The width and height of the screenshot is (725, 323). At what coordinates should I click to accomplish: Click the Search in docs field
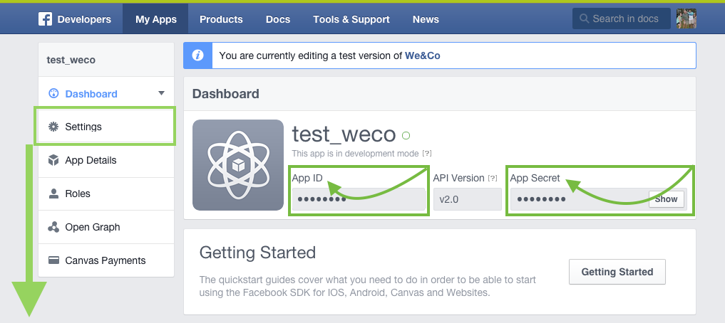[x=622, y=18]
